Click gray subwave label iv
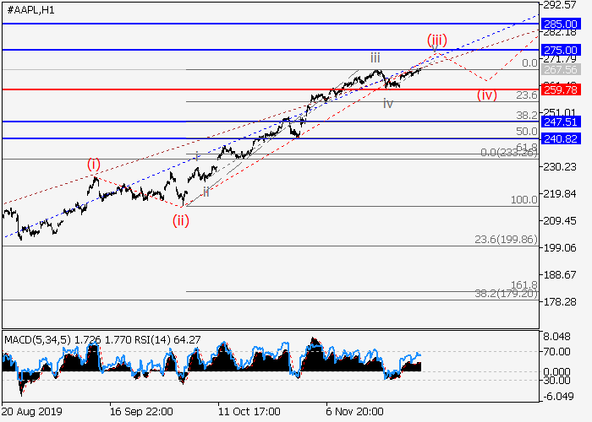Screen dimensions: 592x422 [x=388, y=103]
